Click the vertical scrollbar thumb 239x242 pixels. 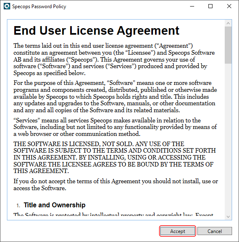click(x=228, y=45)
